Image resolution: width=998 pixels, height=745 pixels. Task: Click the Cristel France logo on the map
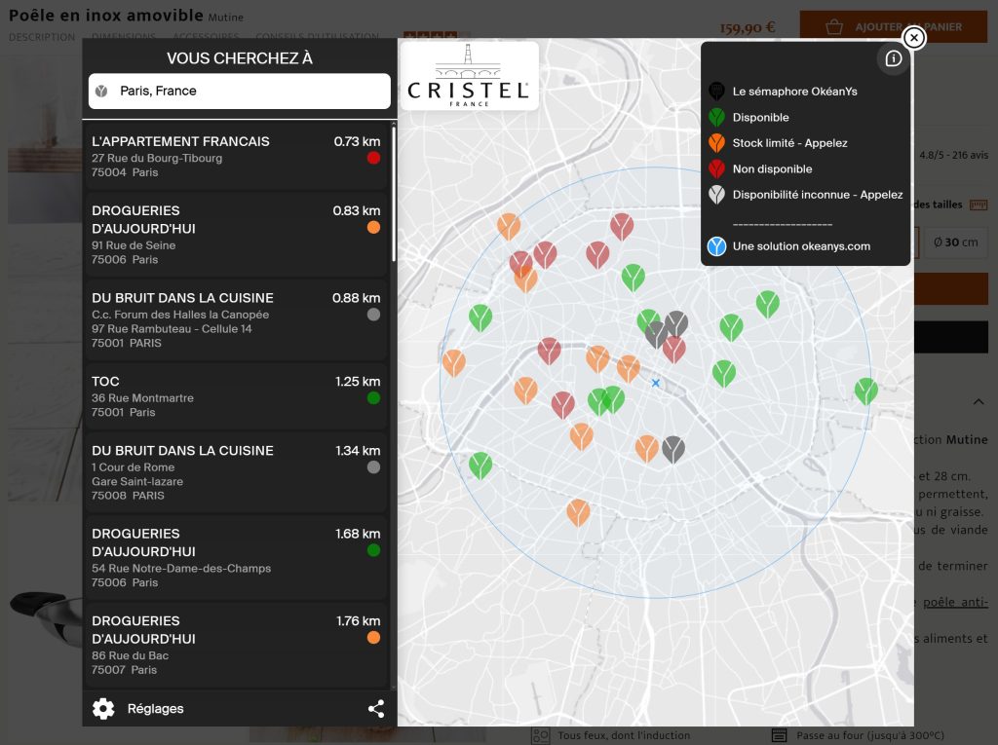pyautogui.click(x=469, y=75)
